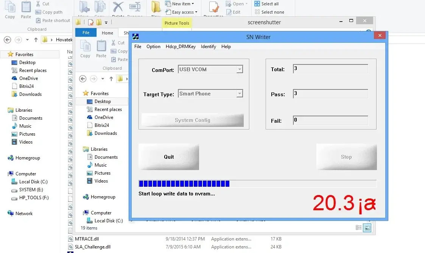Click the Copy icon in the Clipboard group
Viewport: 425px width, 253px height.
(x=10, y=8)
